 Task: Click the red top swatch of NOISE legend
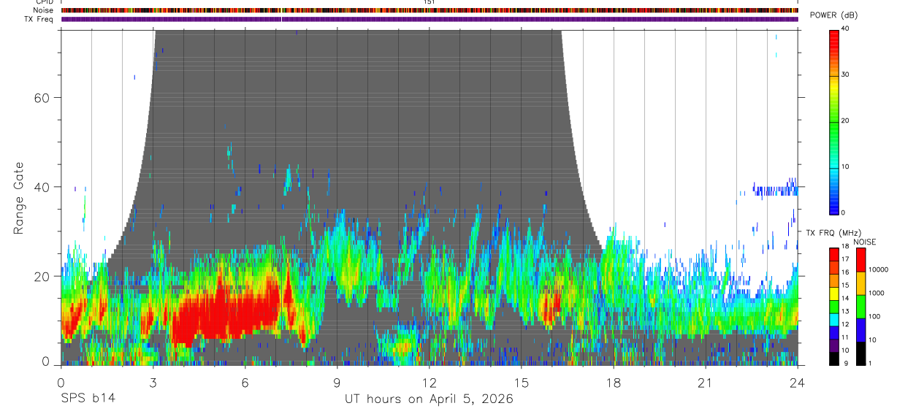click(x=860, y=260)
